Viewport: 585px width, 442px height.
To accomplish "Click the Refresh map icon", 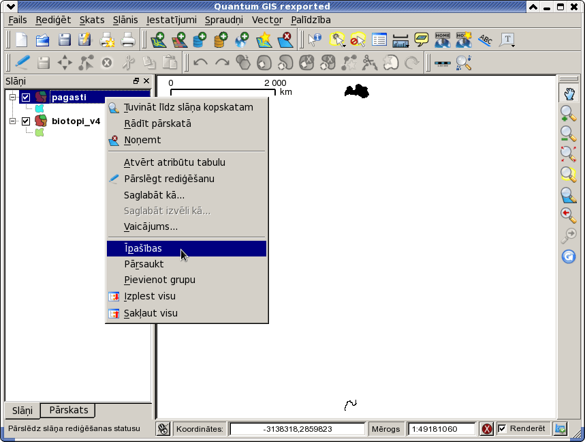I will point(568,256).
